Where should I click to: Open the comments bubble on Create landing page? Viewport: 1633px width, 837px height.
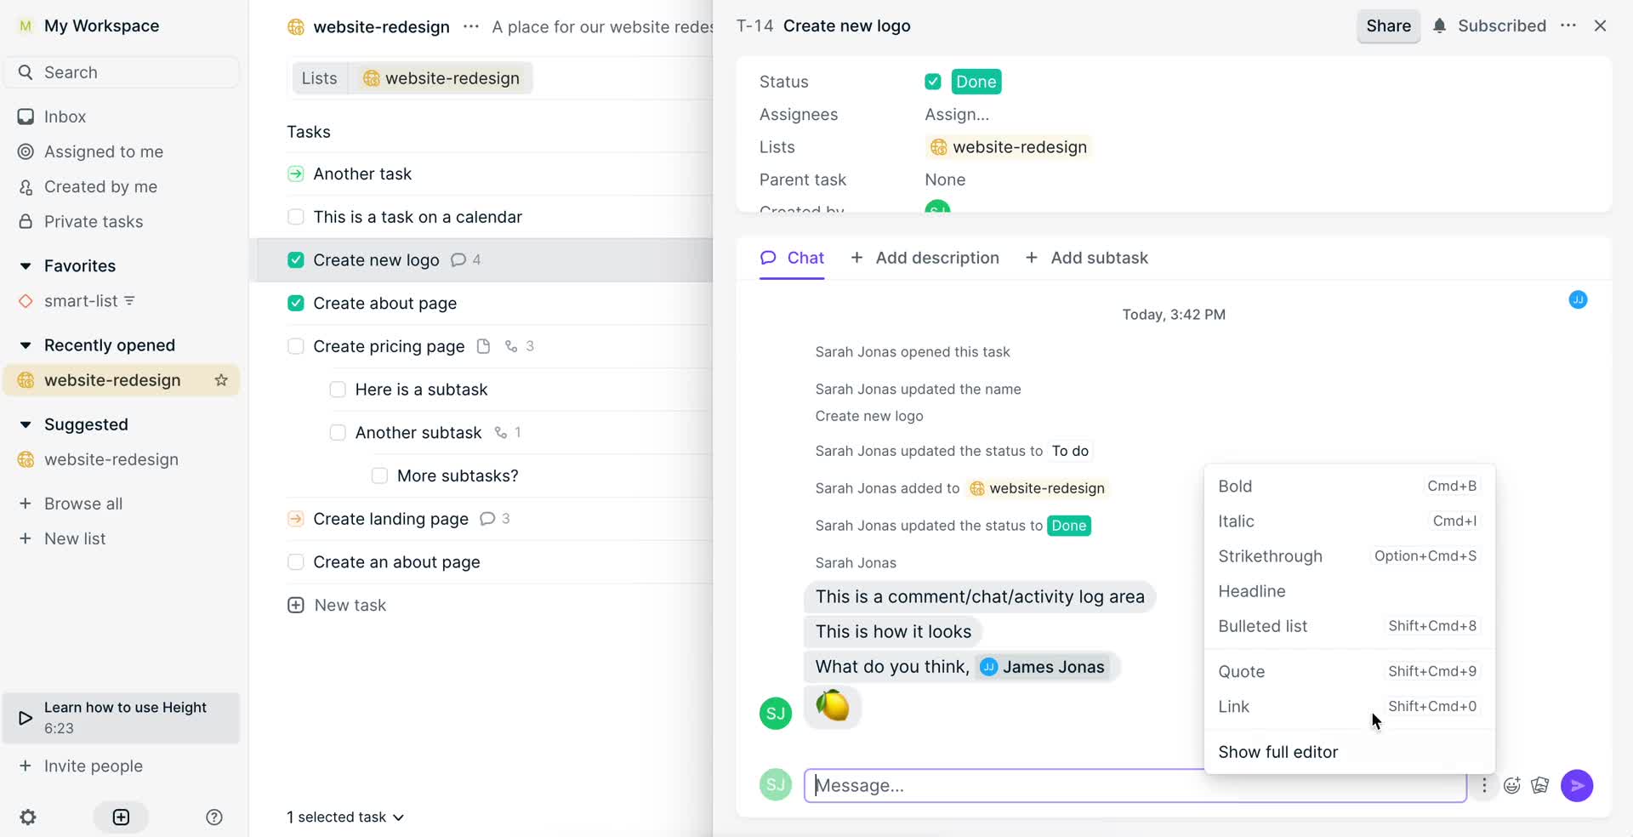[487, 519]
